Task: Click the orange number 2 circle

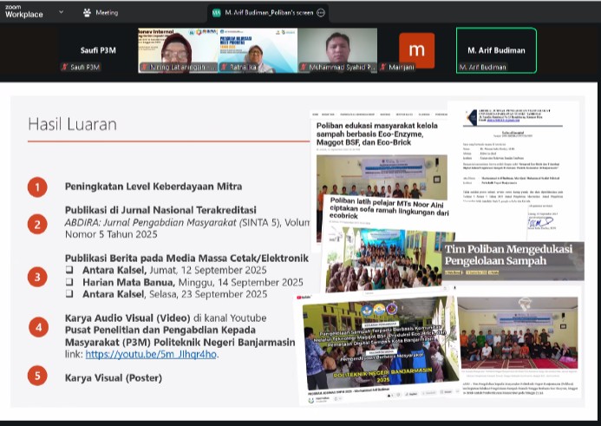Action: (x=37, y=225)
